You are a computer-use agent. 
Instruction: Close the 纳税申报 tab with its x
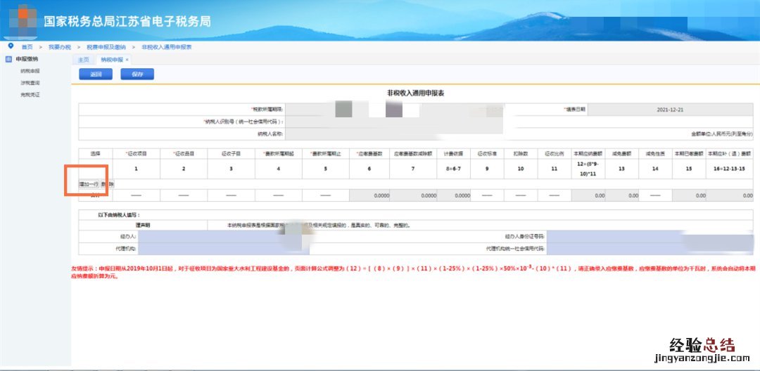(x=127, y=60)
